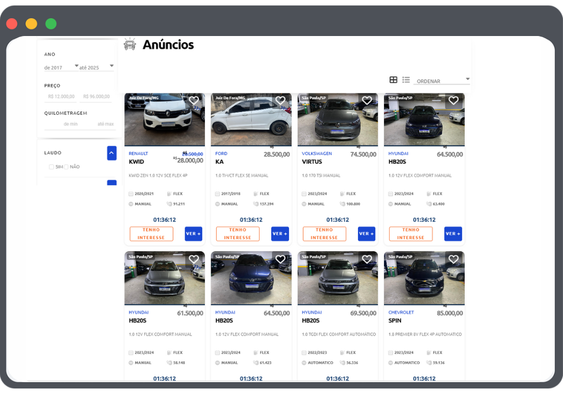The image size is (563, 394).
Task: Check the SIM checkbox under Laudo
Action: click(52, 167)
